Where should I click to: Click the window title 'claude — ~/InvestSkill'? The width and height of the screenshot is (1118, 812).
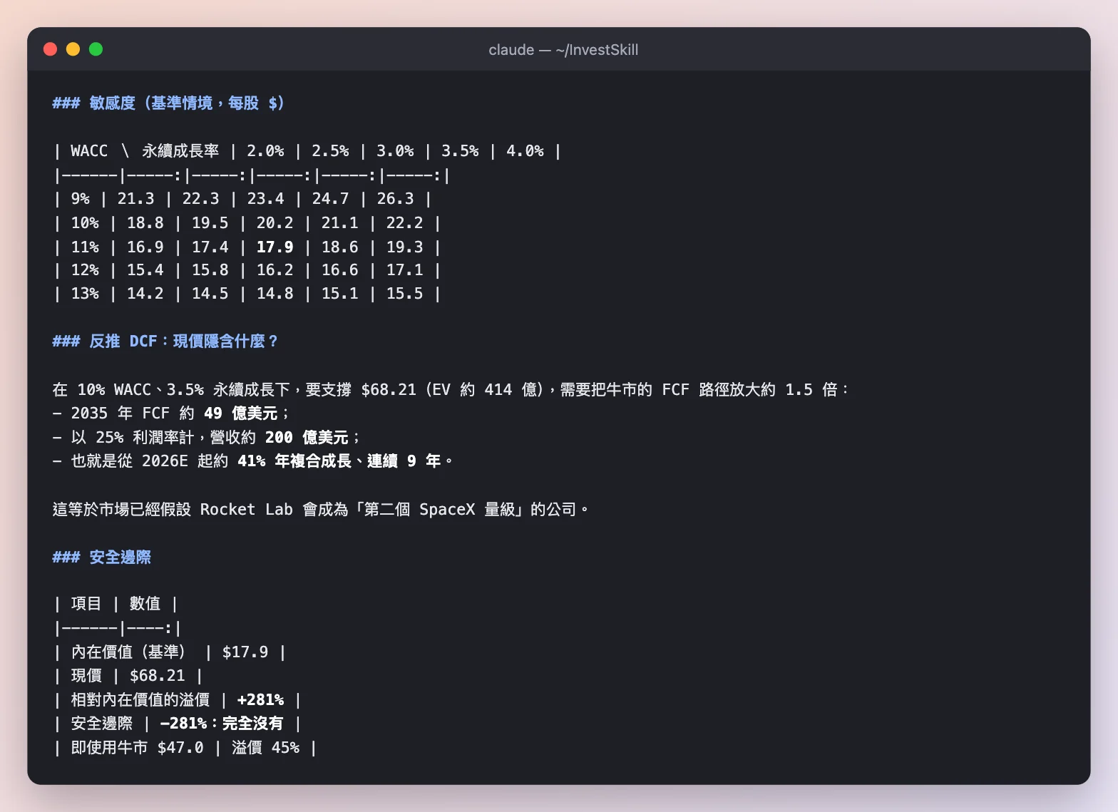point(563,50)
